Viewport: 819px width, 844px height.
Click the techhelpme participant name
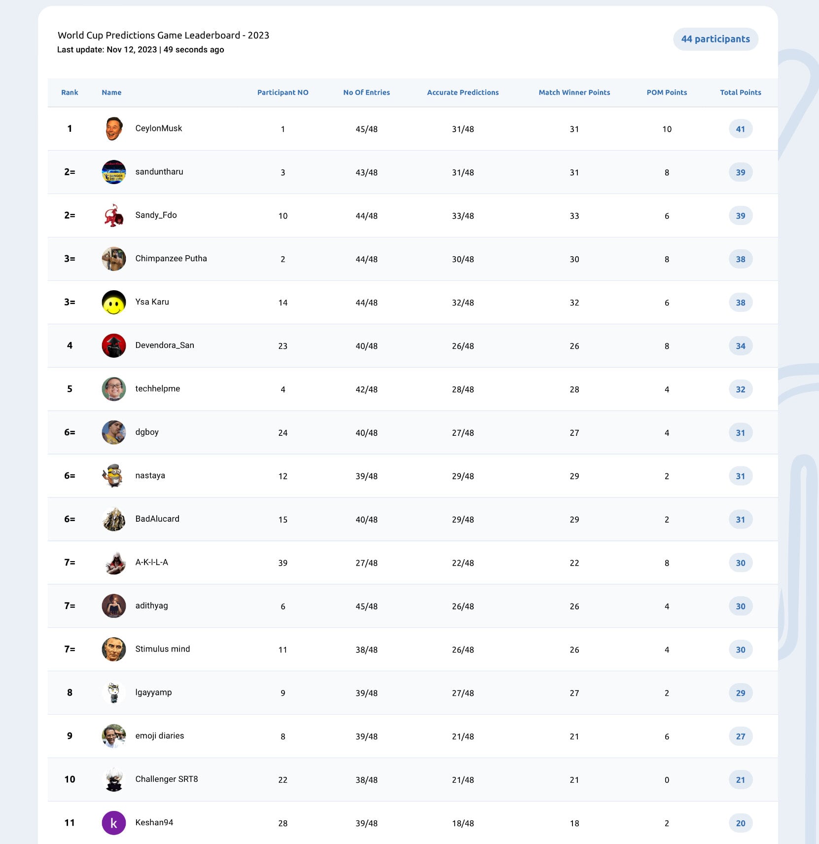coord(158,389)
